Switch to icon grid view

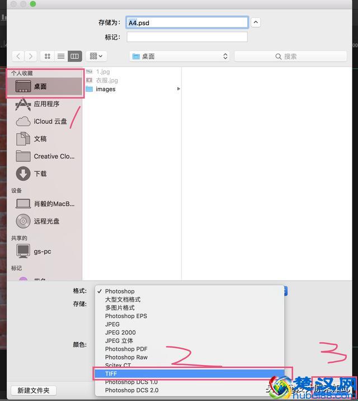point(47,56)
